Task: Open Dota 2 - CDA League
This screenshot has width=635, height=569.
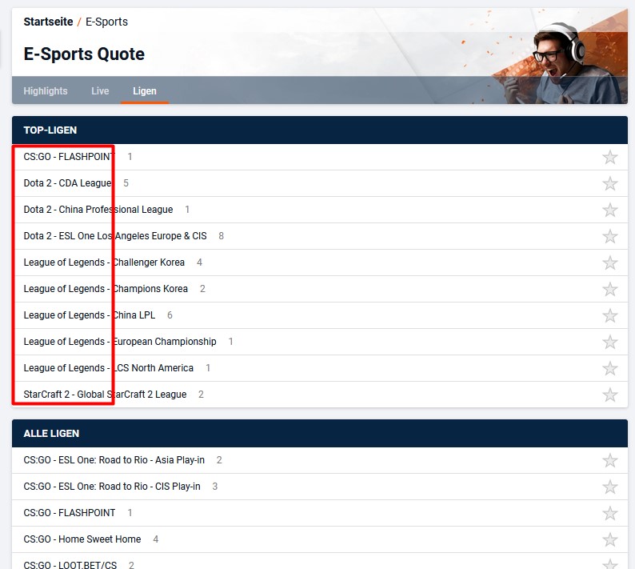Action: [x=67, y=182]
